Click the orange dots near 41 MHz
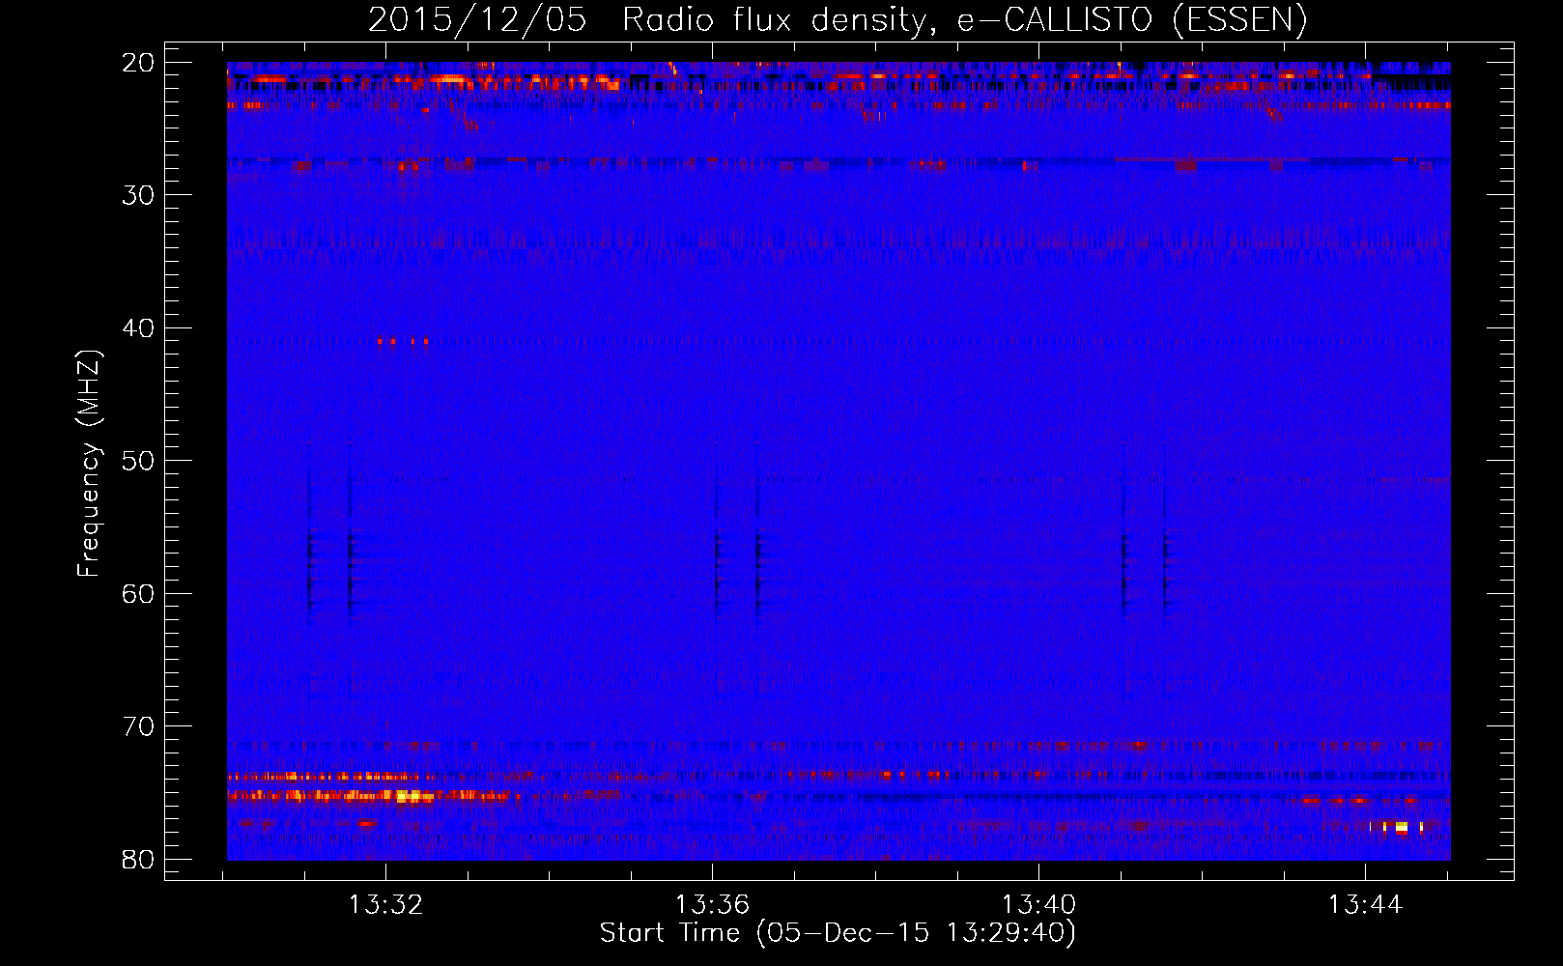This screenshot has height=966, width=1563. click(403, 341)
